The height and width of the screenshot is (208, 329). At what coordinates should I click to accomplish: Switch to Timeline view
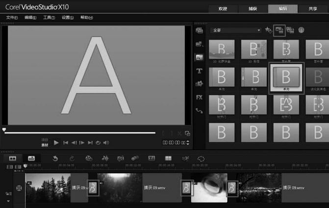pos(31,158)
